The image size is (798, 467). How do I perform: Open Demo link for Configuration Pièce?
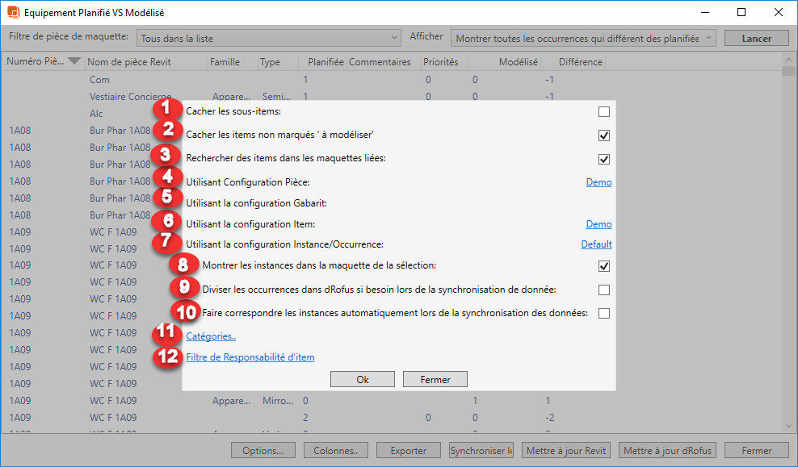point(598,182)
